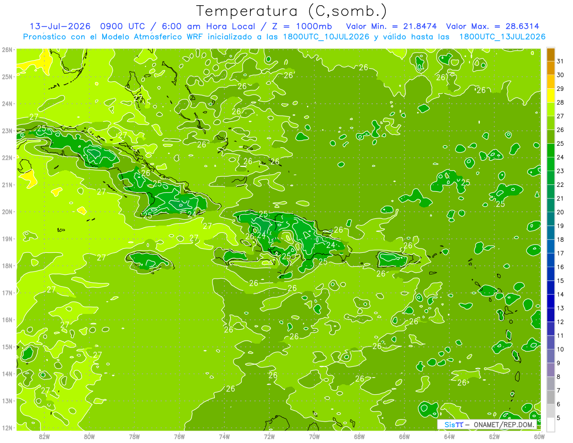Click the legend color band between 30 and 31
Image resolution: width=573 pixels, height=443 pixels.
(x=551, y=68)
